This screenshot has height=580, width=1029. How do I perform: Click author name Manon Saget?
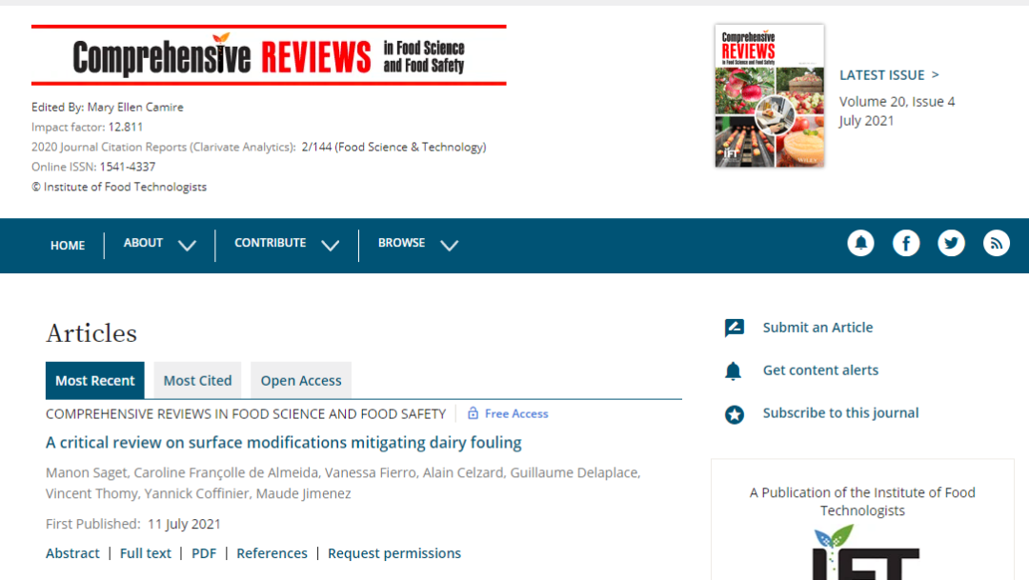(x=87, y=472)
